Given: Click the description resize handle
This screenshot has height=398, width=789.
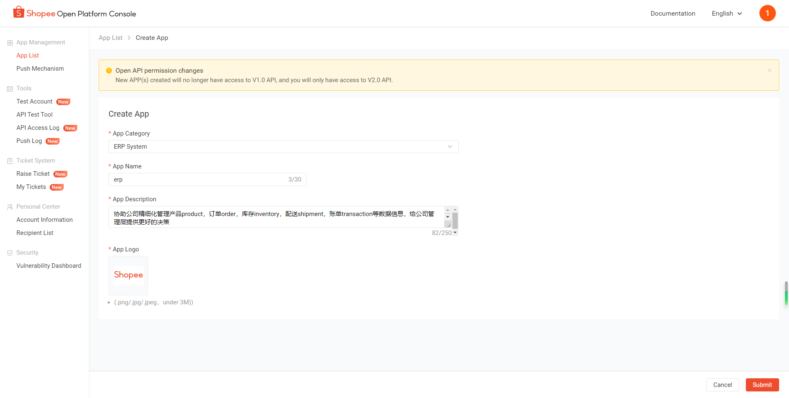Looking at the screenshot, I should coord(449,225).
